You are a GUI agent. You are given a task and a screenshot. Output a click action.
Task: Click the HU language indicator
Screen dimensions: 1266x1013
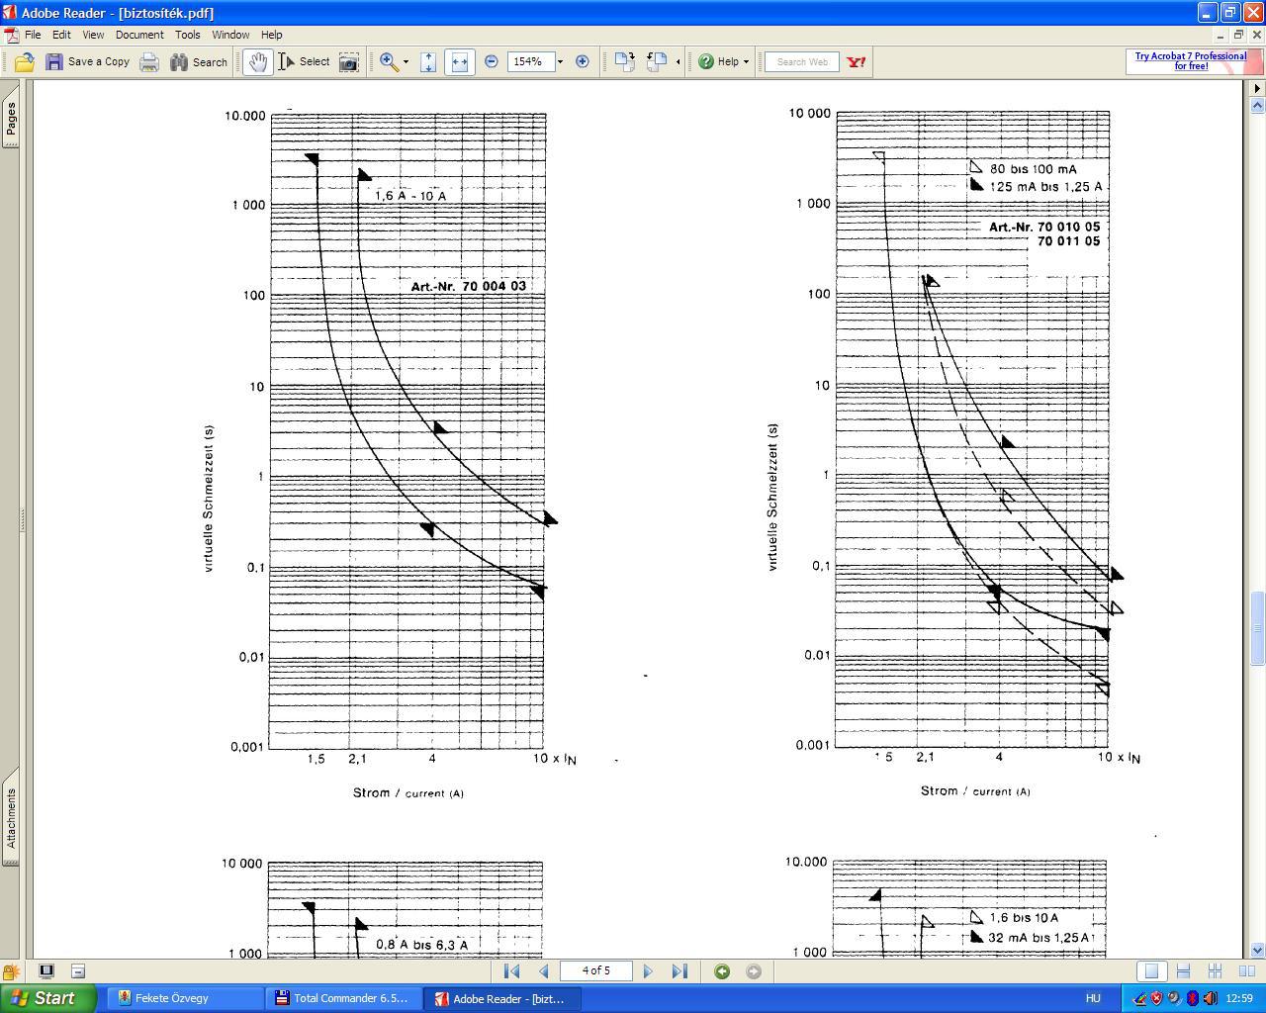(1093, 998)
